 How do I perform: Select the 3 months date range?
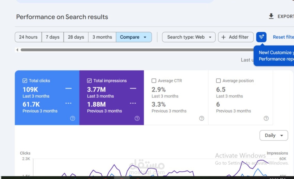[102, 37]
